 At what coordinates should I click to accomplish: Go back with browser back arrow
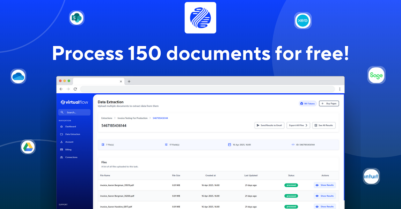[x=61, y=89]
